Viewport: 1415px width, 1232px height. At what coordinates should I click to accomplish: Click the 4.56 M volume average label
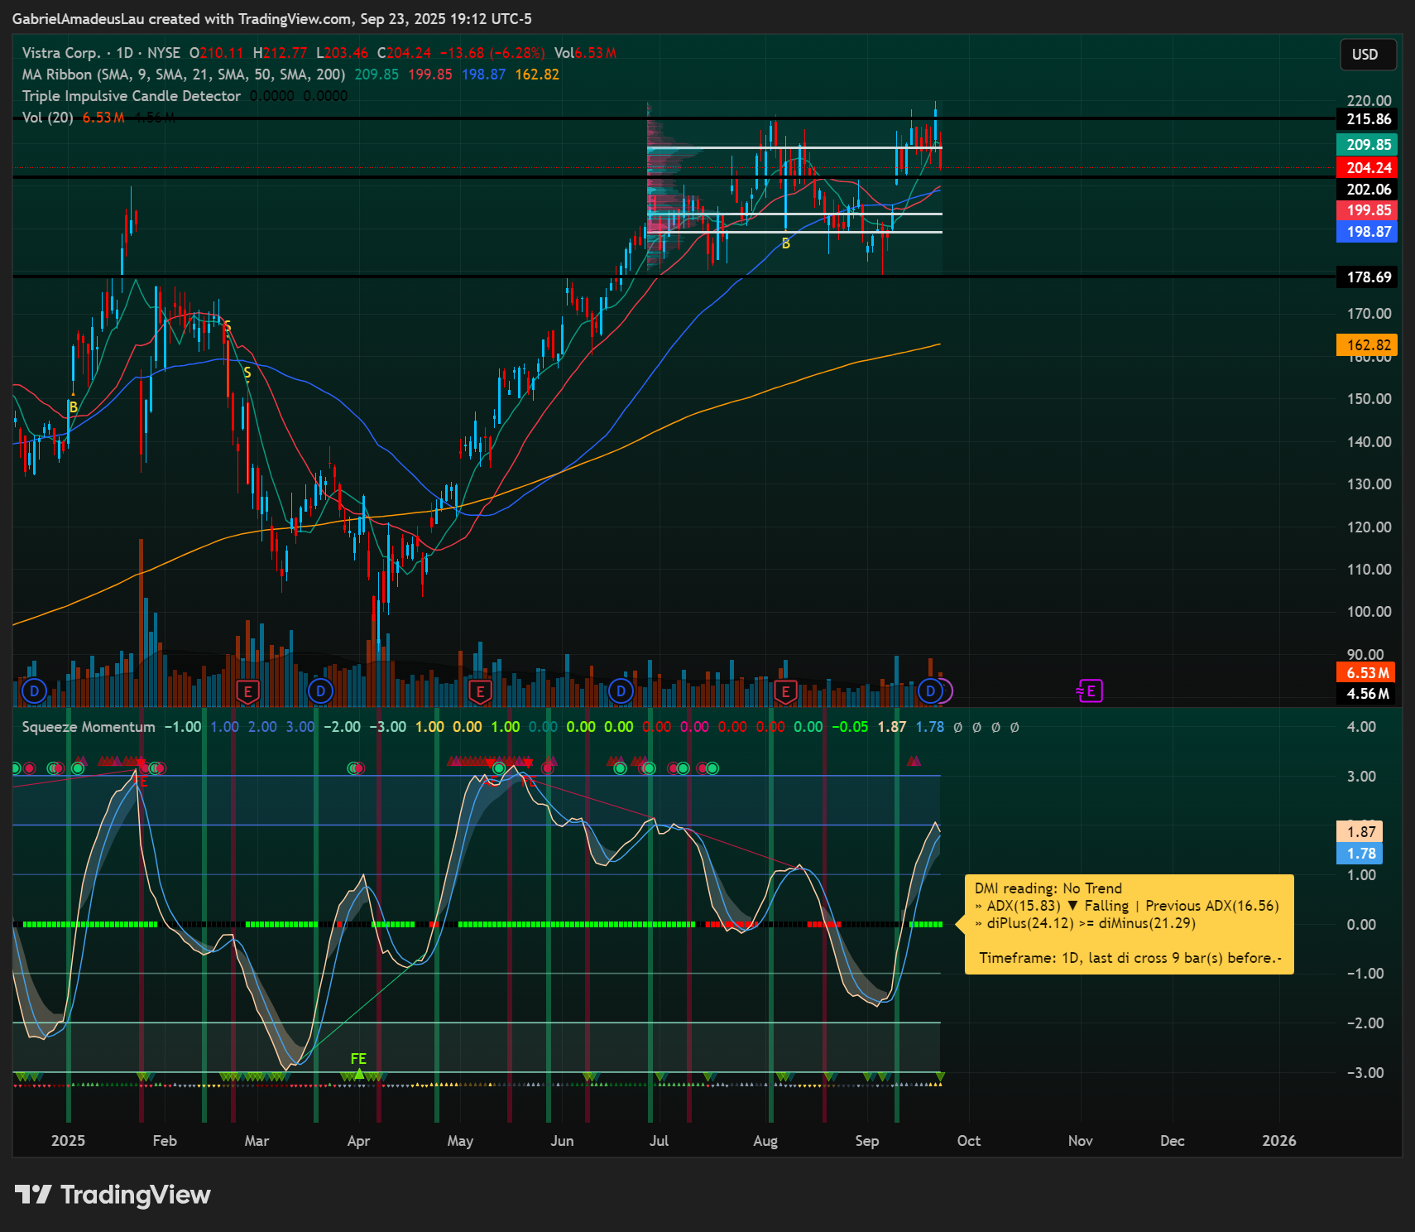(1366, 694)
